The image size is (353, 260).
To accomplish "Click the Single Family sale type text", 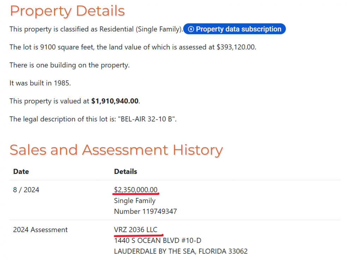I will click(x=134, y=201).
